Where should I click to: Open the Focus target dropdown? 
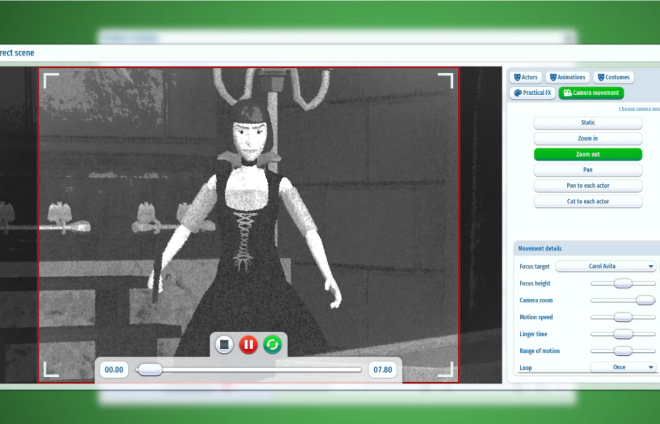[605, 266]
